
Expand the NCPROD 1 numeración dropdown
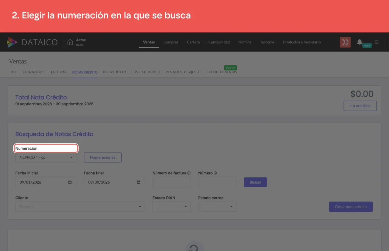(x=46, y=158)
